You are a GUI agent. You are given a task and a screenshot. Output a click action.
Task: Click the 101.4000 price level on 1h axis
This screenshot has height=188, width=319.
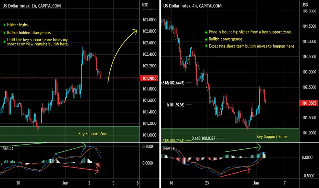(150, 112)
